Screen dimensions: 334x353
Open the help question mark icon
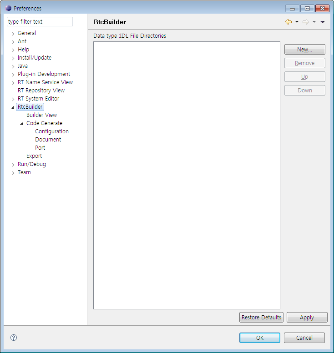14,338
